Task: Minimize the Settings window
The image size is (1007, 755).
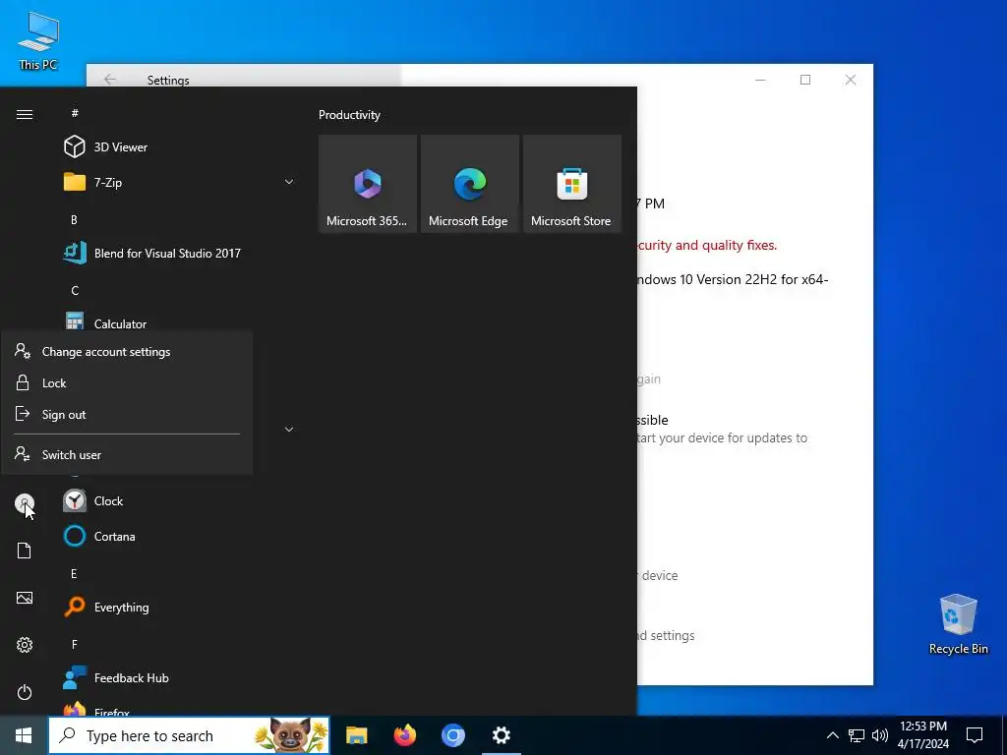Action: (760, 80)
